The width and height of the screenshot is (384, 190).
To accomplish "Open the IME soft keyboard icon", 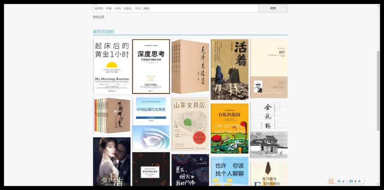I will tap(351, 181).
